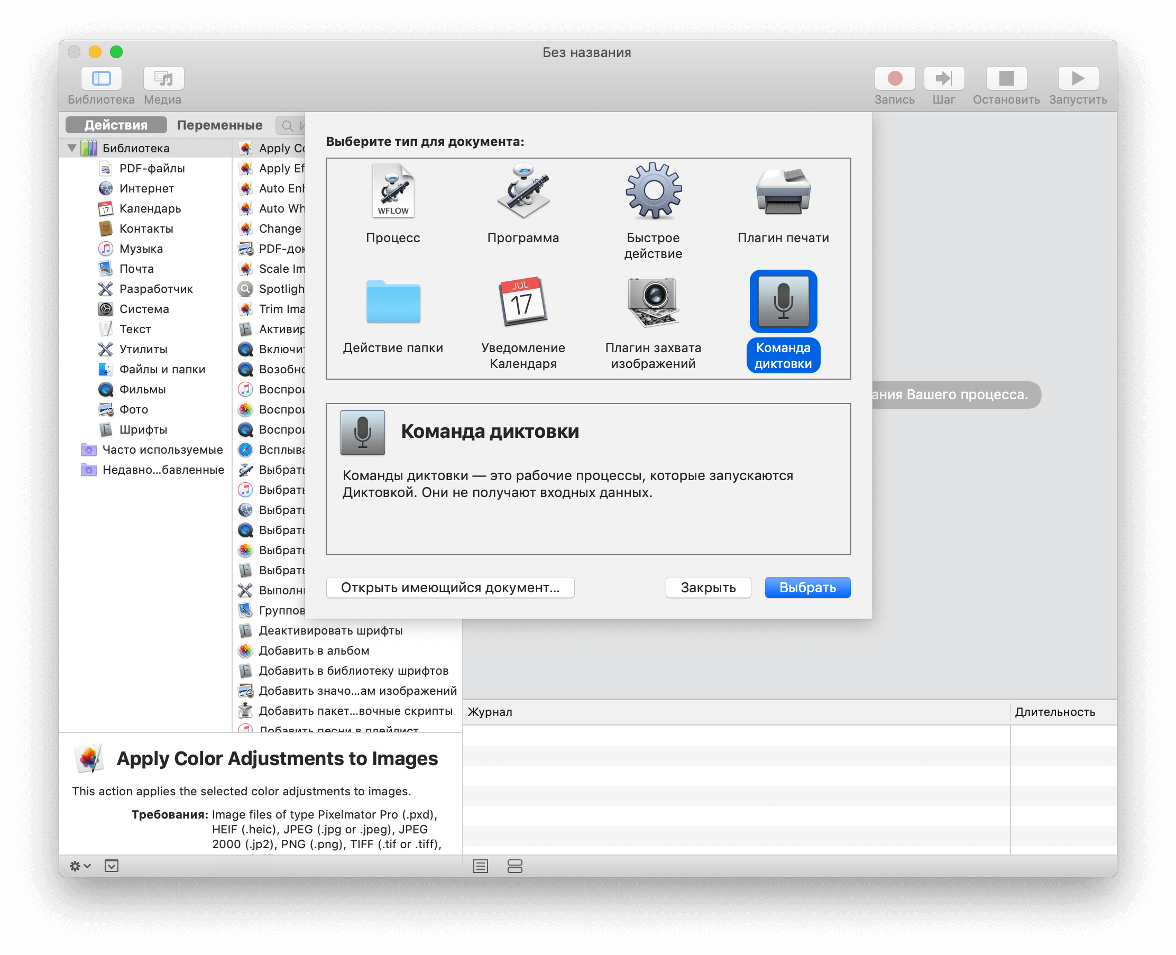
Task: Pick the Плагин печати printer icon
Action: click(x=783, y=191)
